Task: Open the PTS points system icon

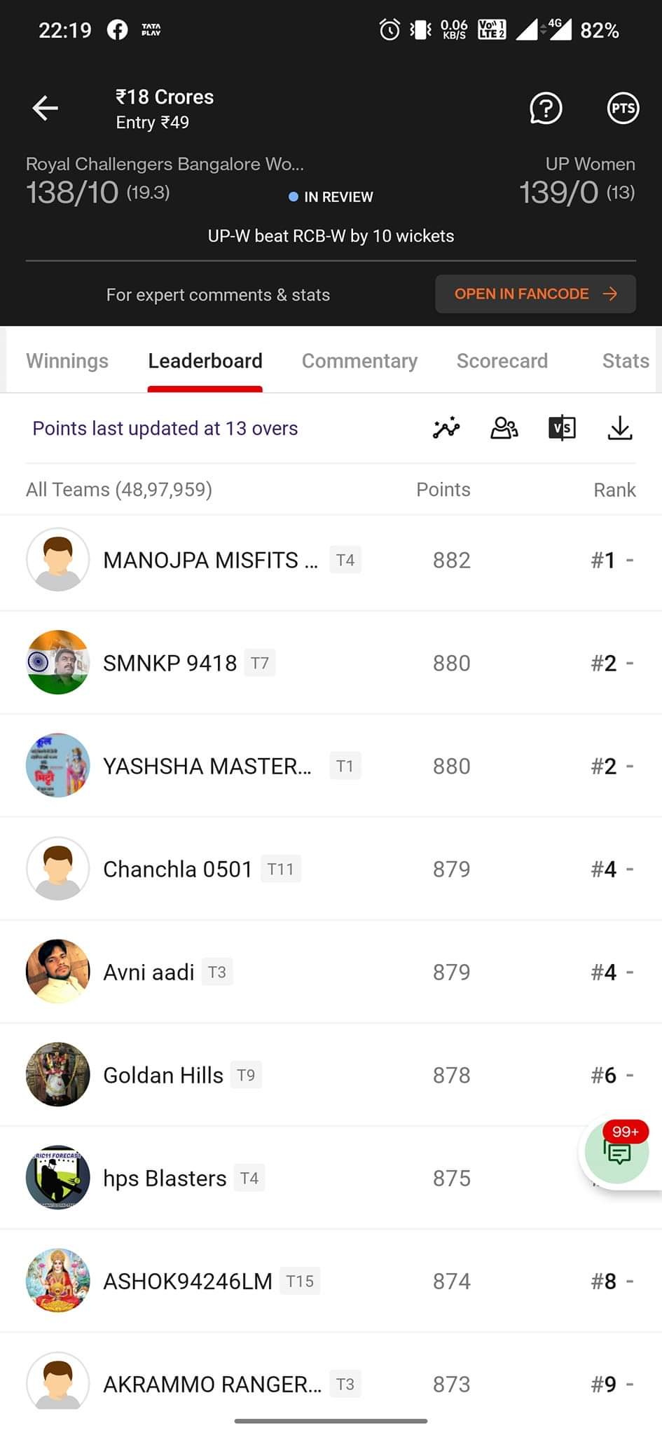Action: (x=623, y=108)
